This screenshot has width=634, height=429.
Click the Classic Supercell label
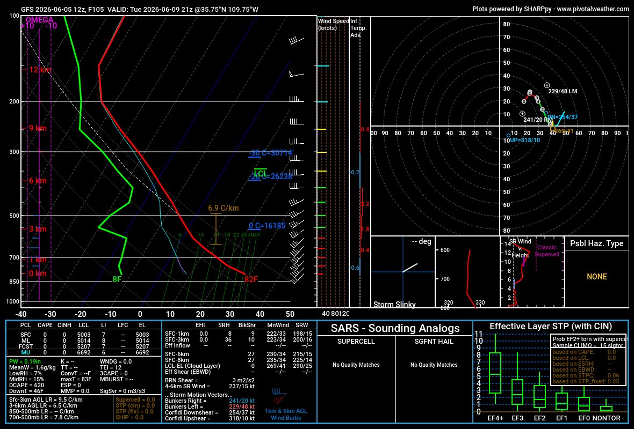tap(546, 250)
